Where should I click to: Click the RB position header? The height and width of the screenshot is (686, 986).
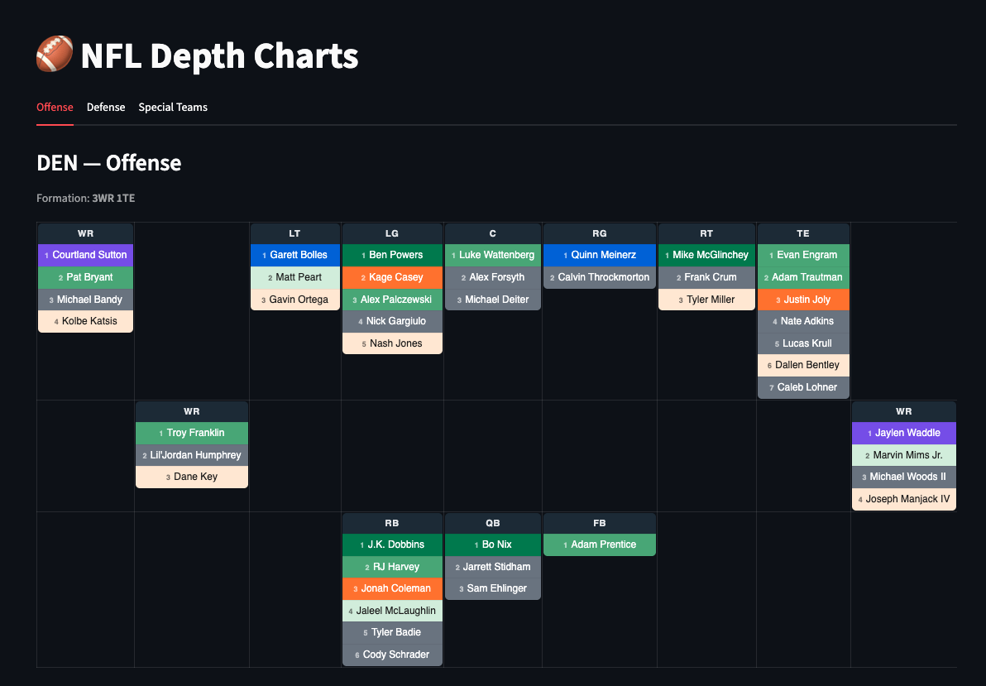(392, 523)
